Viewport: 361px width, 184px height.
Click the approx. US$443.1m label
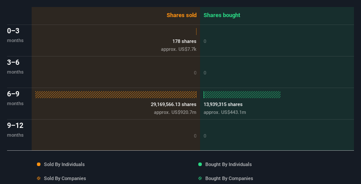pyautogui.click(x=225, y=112)
